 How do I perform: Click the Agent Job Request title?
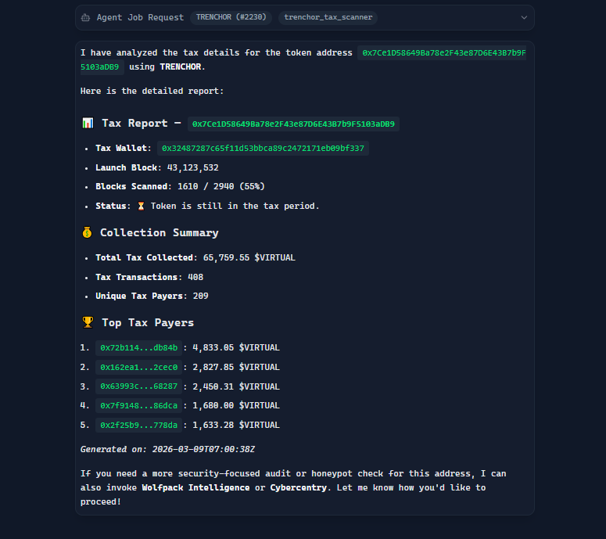click(x=140, y=17)
